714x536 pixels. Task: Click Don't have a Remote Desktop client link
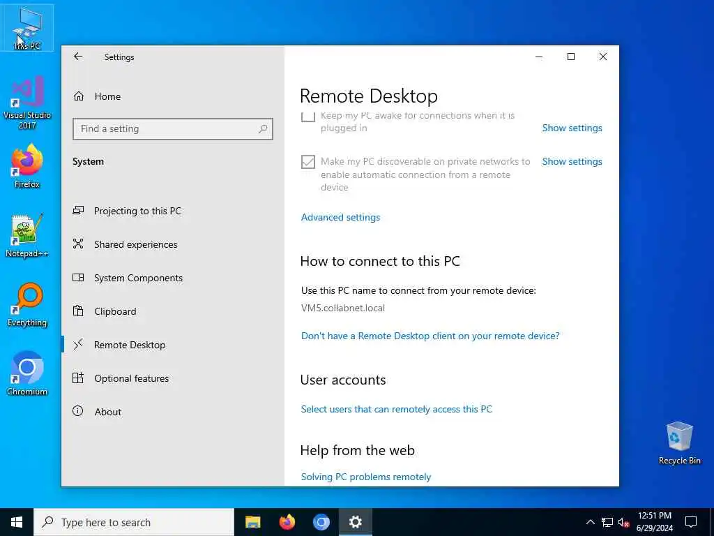coord(430,336)
